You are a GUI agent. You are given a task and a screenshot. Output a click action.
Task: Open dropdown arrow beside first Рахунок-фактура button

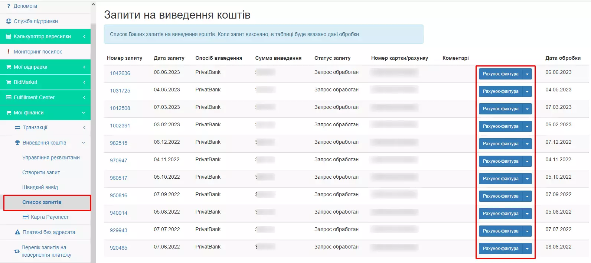(528, 74)
